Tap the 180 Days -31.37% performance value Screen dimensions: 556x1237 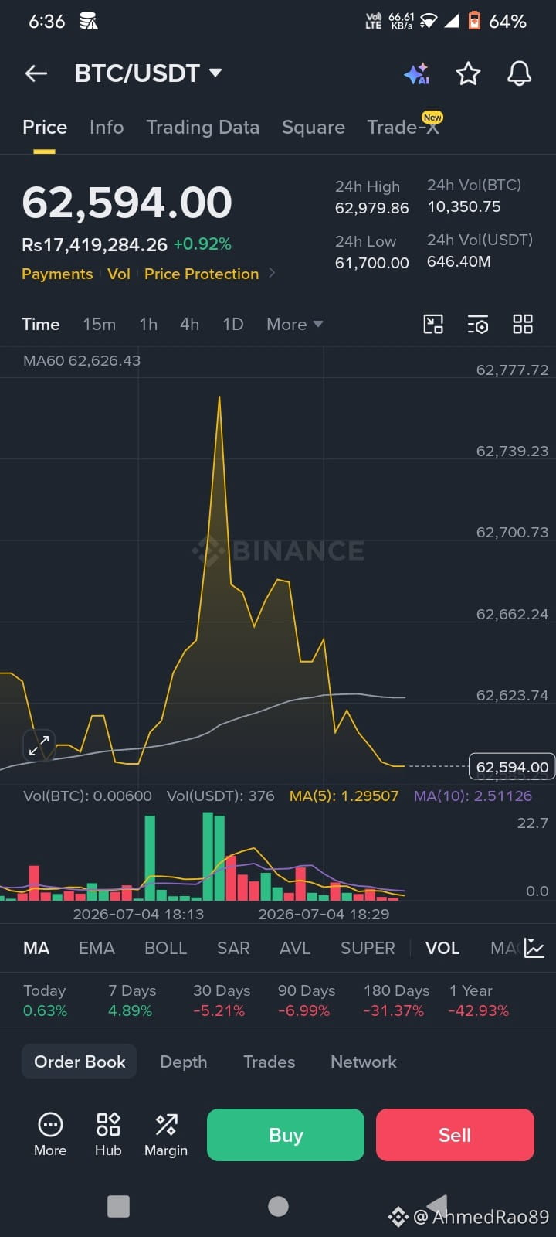394,1010
